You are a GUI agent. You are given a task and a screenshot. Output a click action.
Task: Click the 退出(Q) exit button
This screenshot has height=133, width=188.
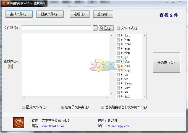(x=103, y=14)
